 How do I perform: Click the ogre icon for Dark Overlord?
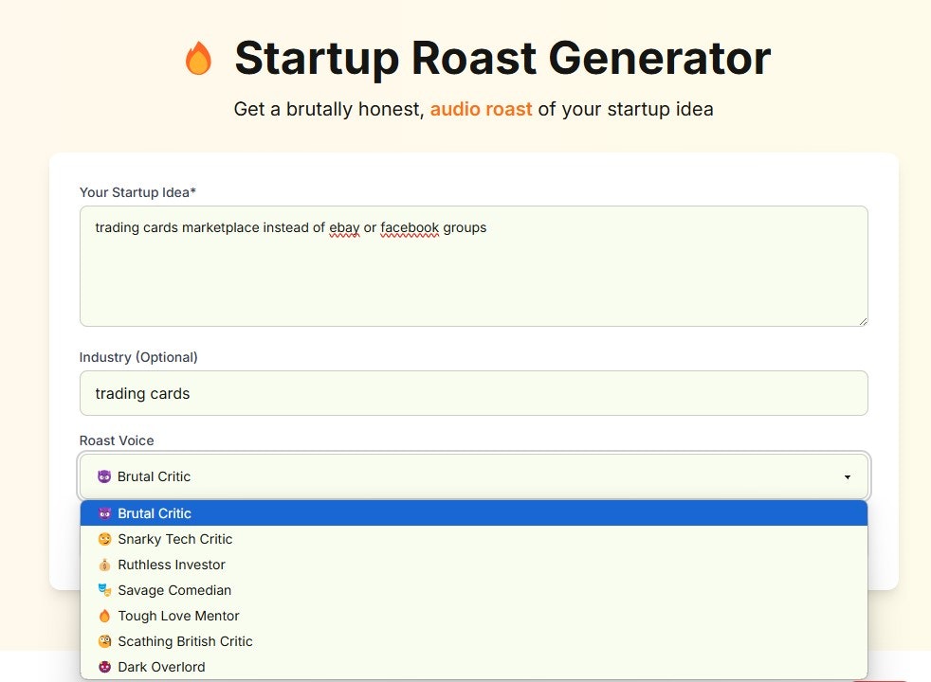point(104,666)
